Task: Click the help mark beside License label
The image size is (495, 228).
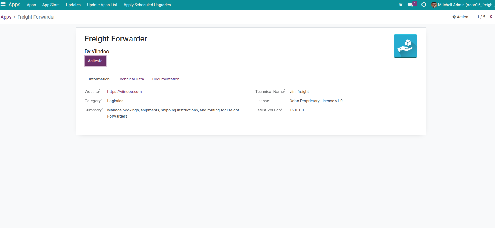Action: 270,100
